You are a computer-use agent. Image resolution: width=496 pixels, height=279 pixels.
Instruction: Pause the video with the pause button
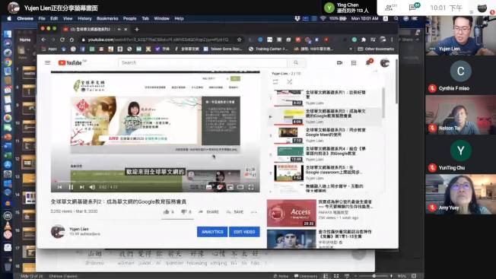point(71,187)
